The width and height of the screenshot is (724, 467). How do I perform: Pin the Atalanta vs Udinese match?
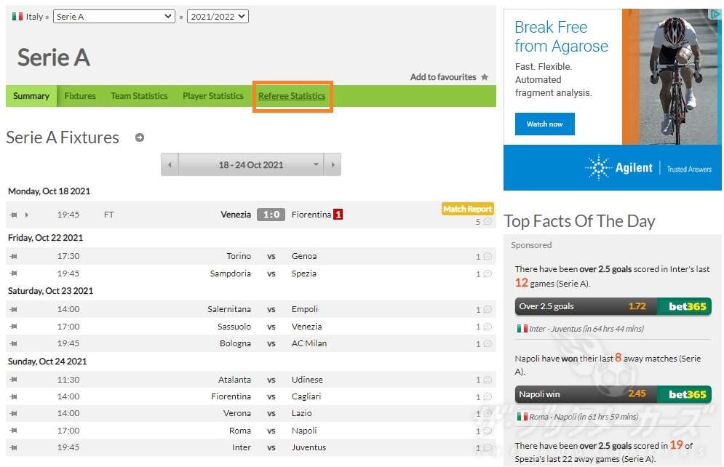click(x=13, y=379)
